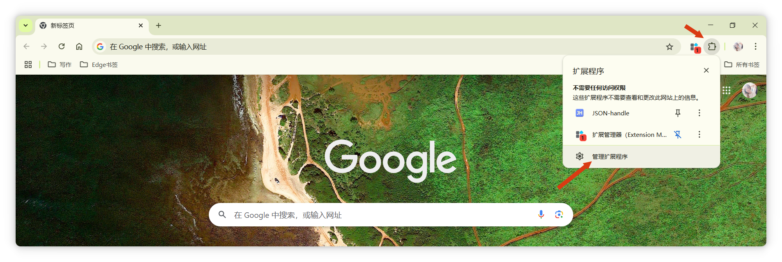Viewport: 782px width, 262px height.
Task: Reload the page
Action: pos(61,47)
